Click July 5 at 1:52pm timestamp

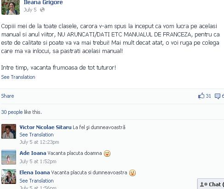(38, 161)
